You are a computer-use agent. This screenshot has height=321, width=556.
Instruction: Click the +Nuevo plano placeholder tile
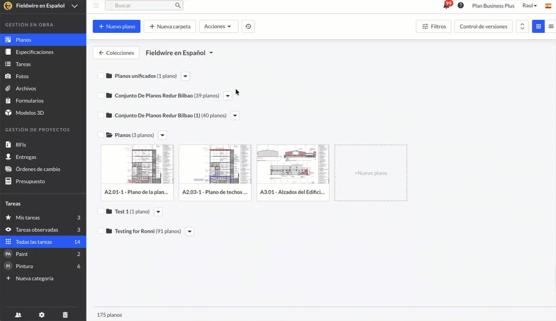click(371, 173)
